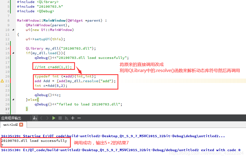Zoom in output text via the plus icon
This screenshot has width=246, height=158.
[x=72, y=118]
